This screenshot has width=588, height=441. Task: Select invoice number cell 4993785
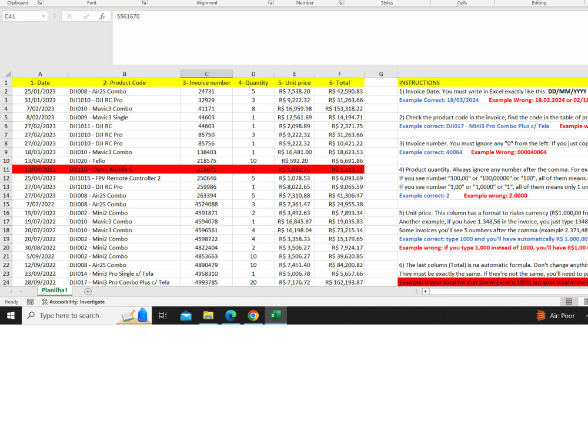pyautogui.click(x=206, y=282)
